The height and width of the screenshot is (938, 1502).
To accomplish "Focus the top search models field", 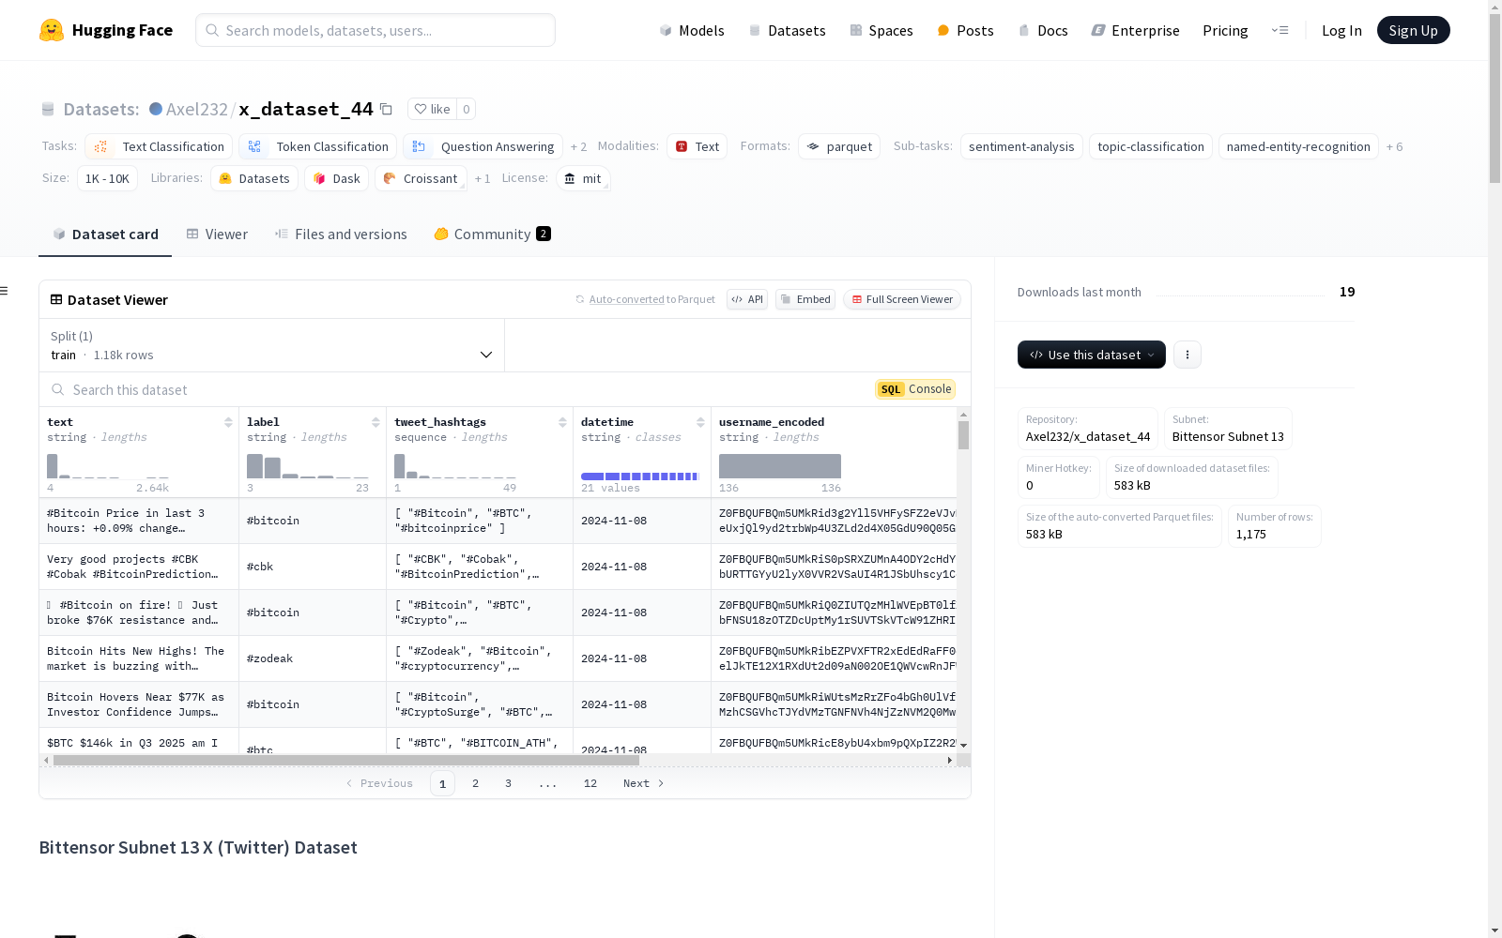I will (x=375, y=30).
